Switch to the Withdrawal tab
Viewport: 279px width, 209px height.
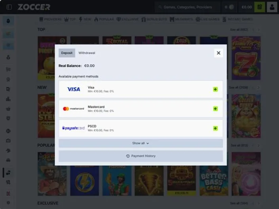point(87,53)
